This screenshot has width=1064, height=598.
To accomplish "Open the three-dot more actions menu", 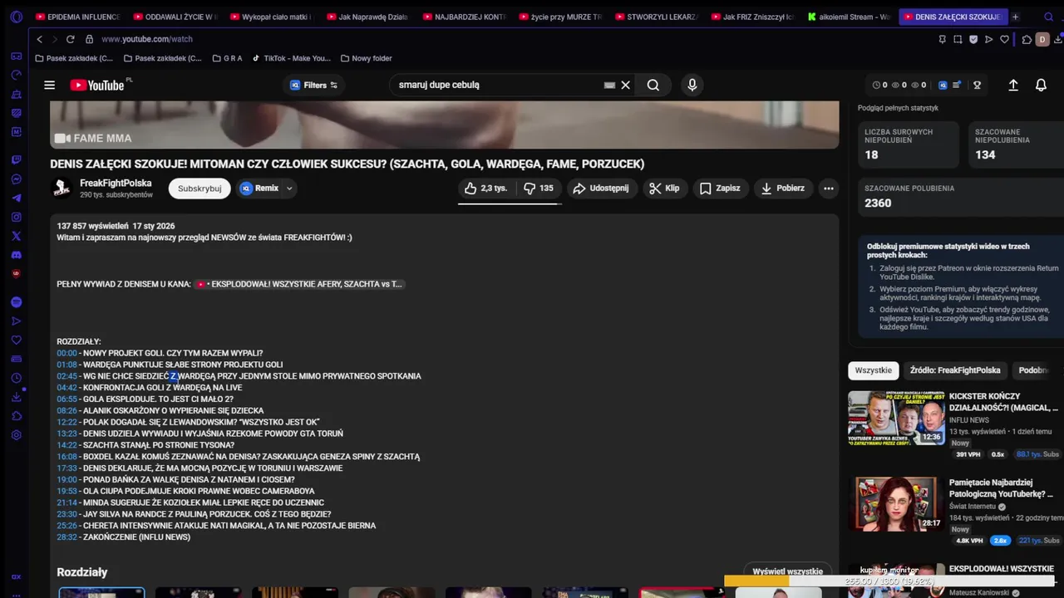I will pos(828,189).
